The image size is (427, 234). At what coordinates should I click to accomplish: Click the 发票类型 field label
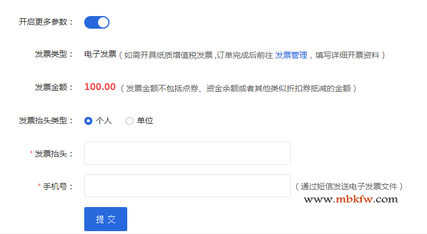[x=53, y=54]
